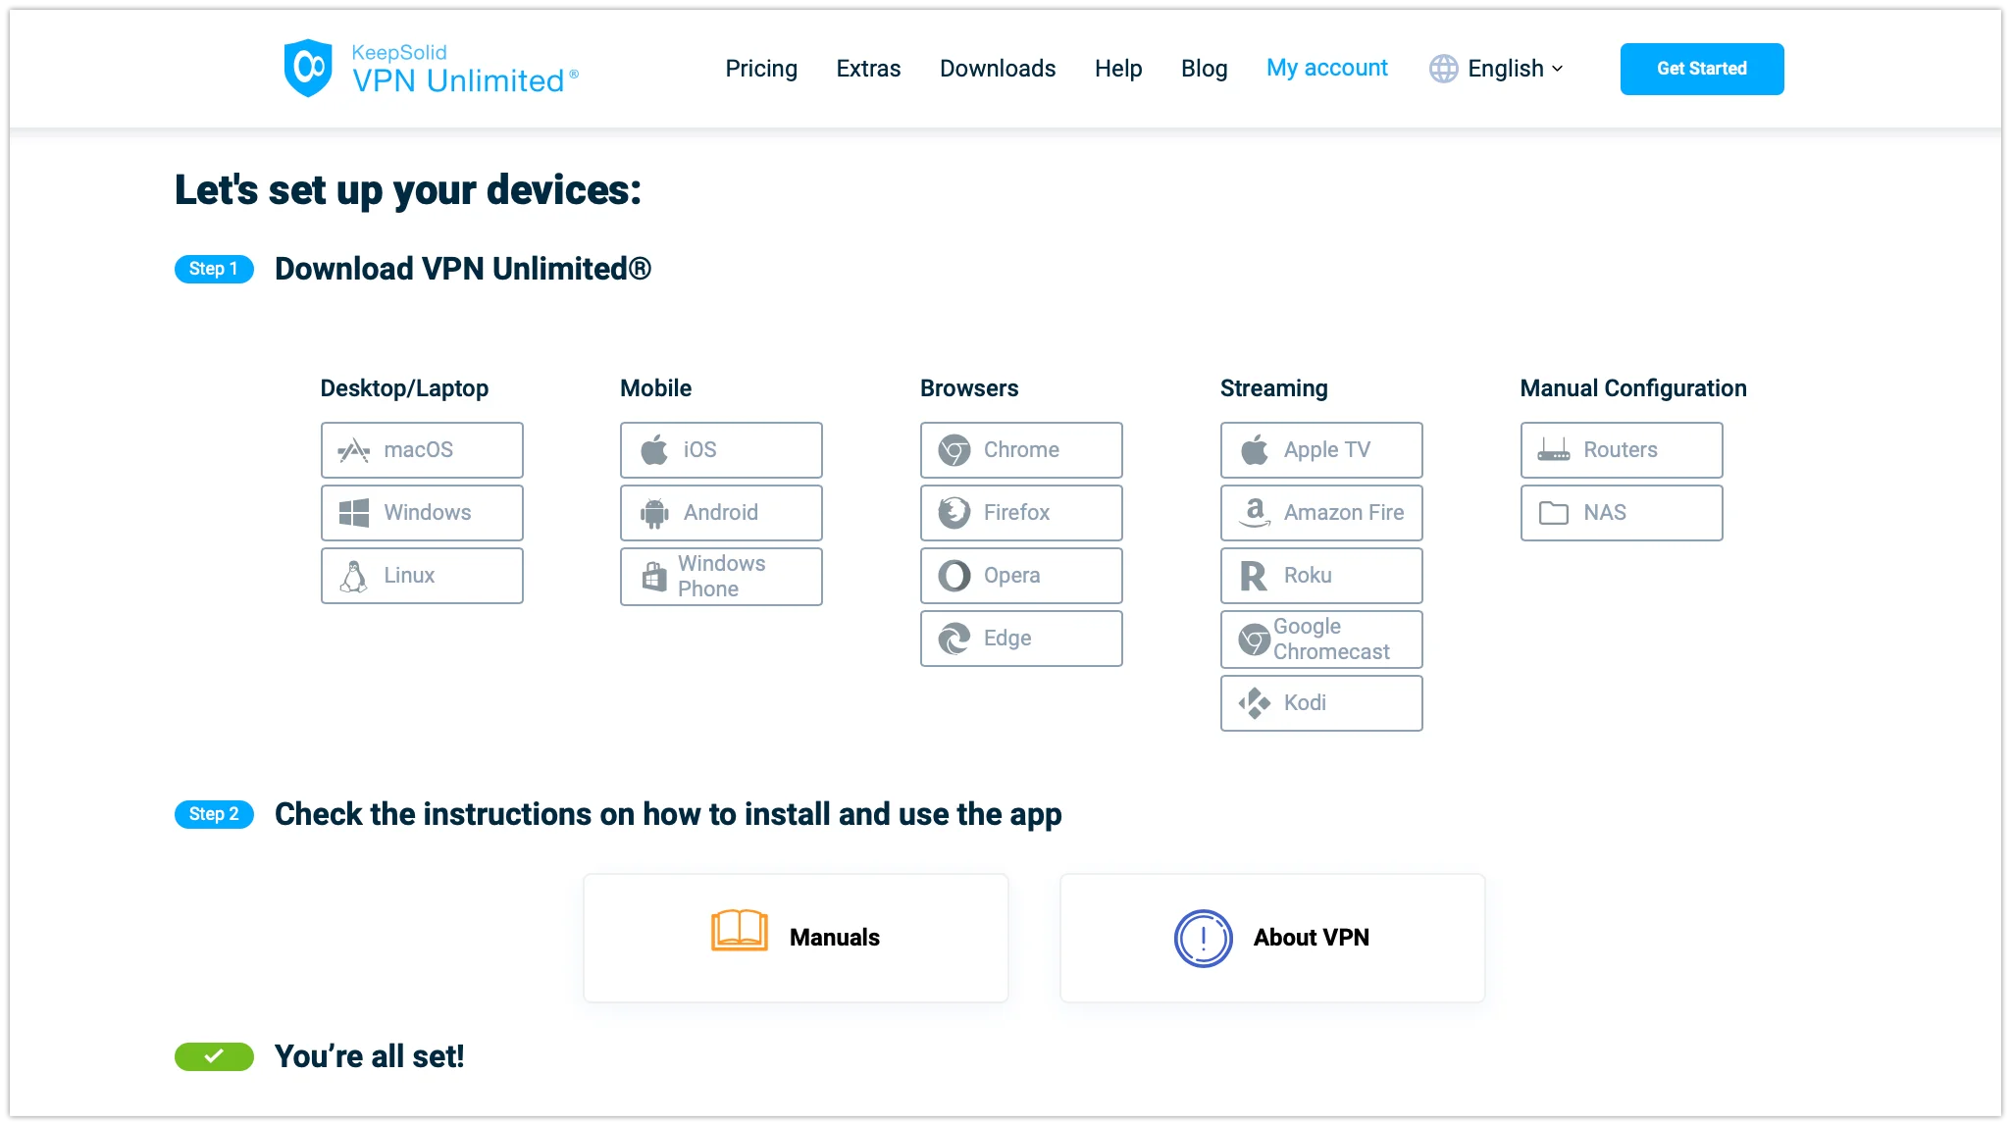Visit the Blog page
This screenshot has height=1126, width=2011.
(1205, 69)
